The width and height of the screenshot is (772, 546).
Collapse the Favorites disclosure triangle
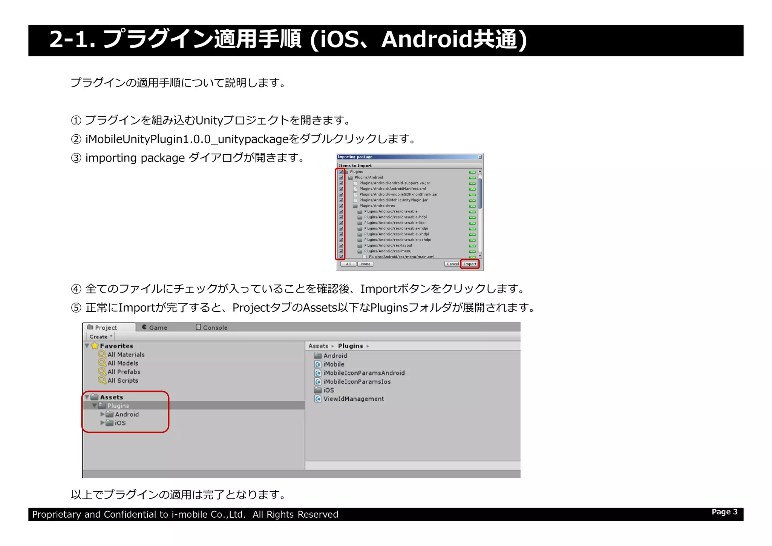coord(87,346)
